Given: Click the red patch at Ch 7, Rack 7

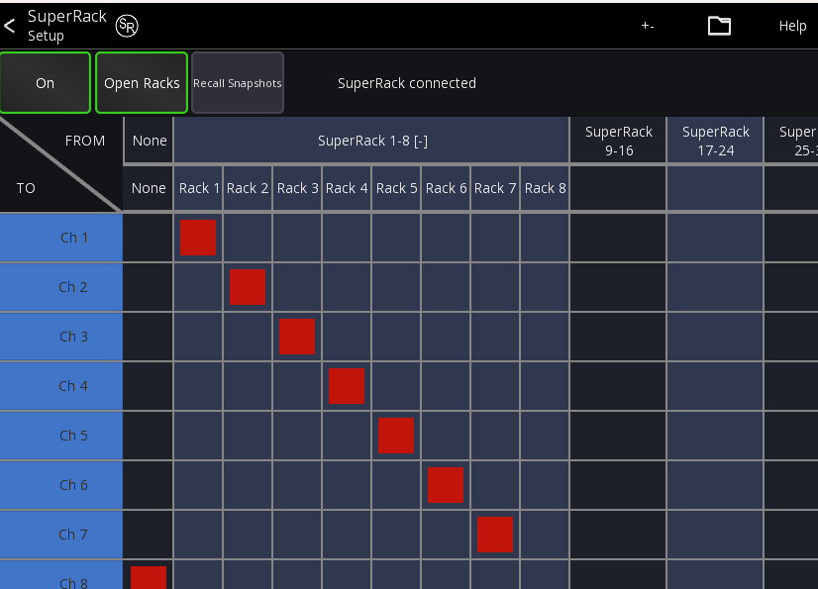Looking at the screenshot, I should pos(495,535).
